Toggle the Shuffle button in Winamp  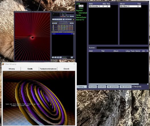tap(67, 20)
